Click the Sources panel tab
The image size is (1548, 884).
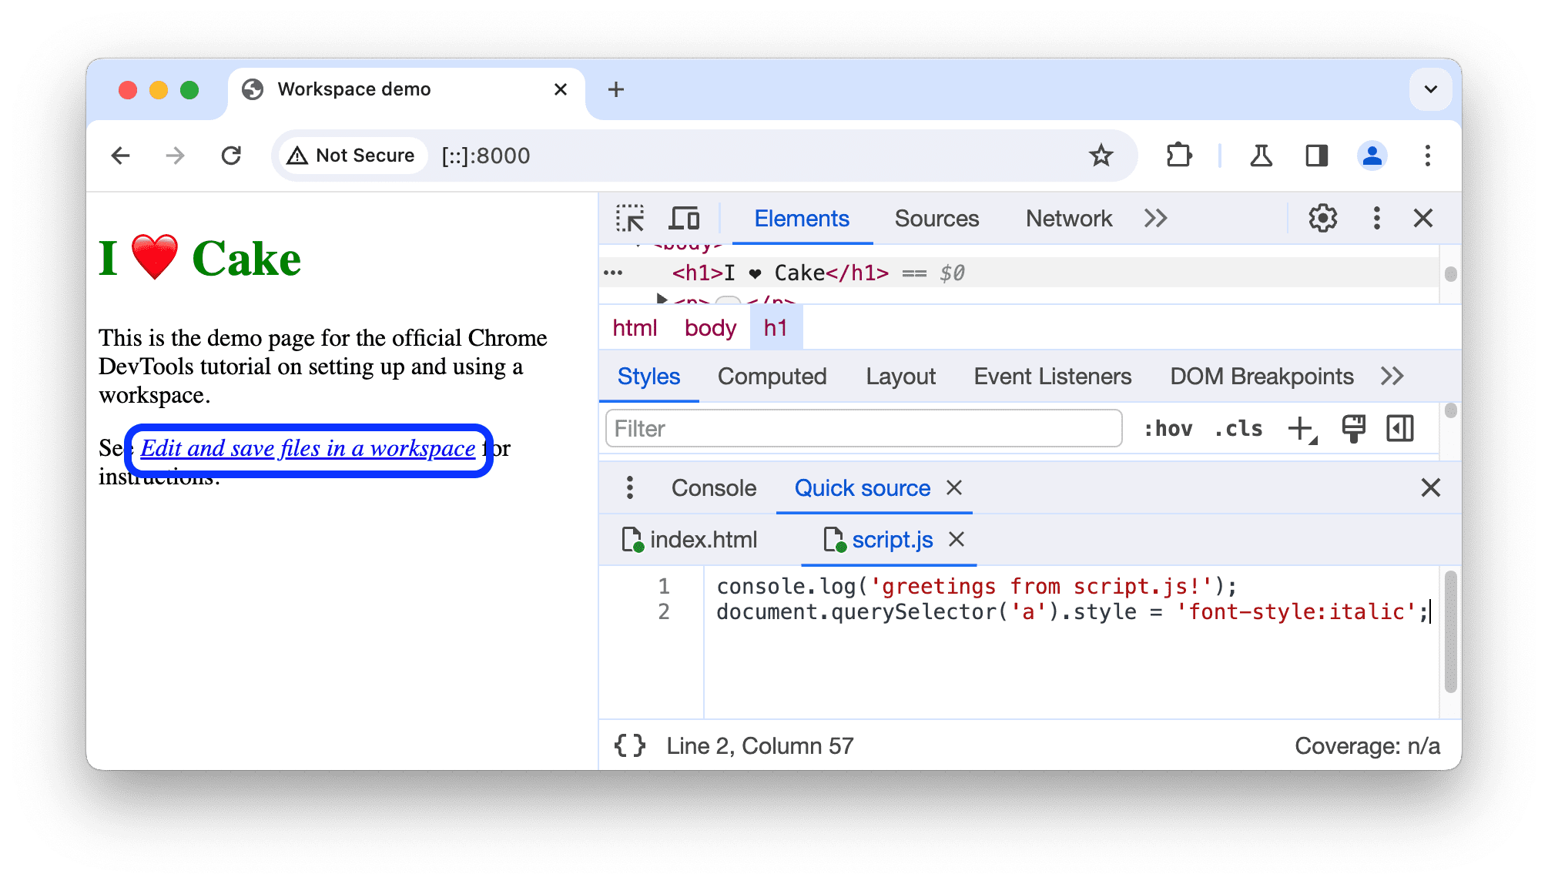(x=933, y=219)
